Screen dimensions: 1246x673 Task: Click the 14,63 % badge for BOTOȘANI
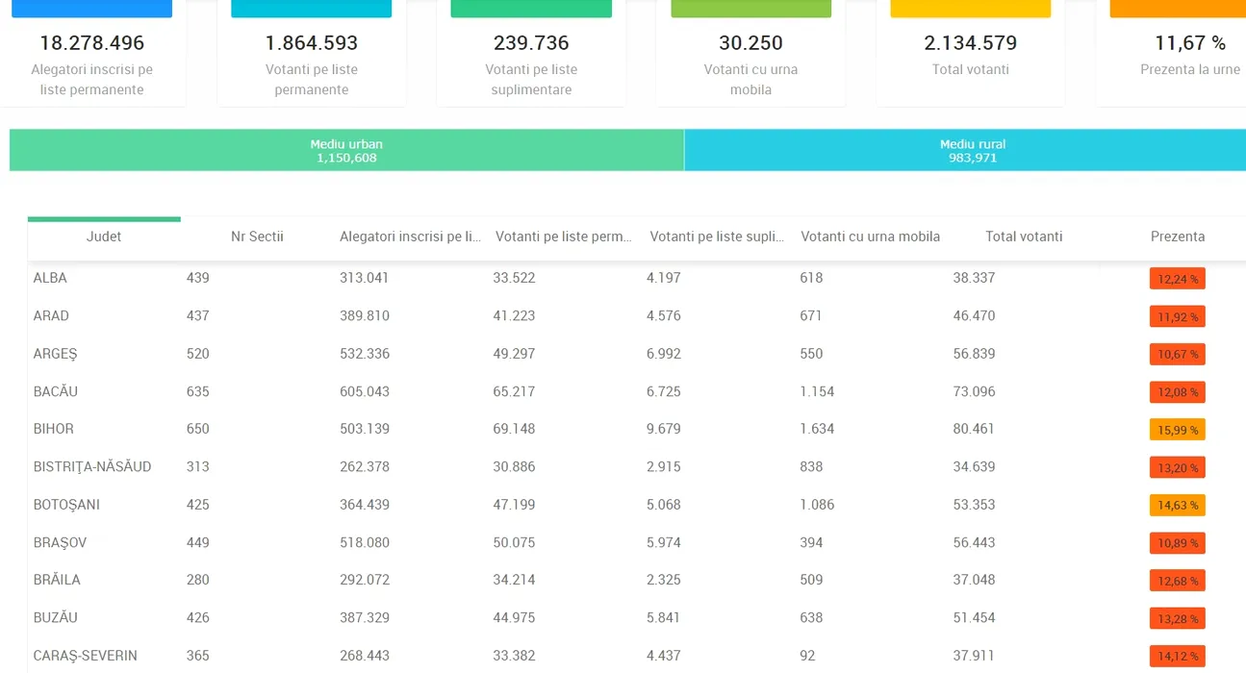click(x=1177, y=505)
